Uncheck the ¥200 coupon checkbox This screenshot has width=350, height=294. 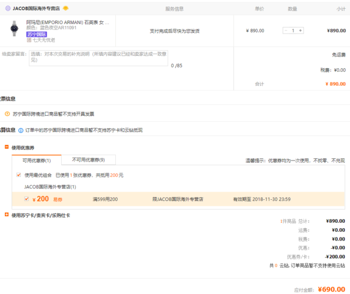tap(26, 199)
